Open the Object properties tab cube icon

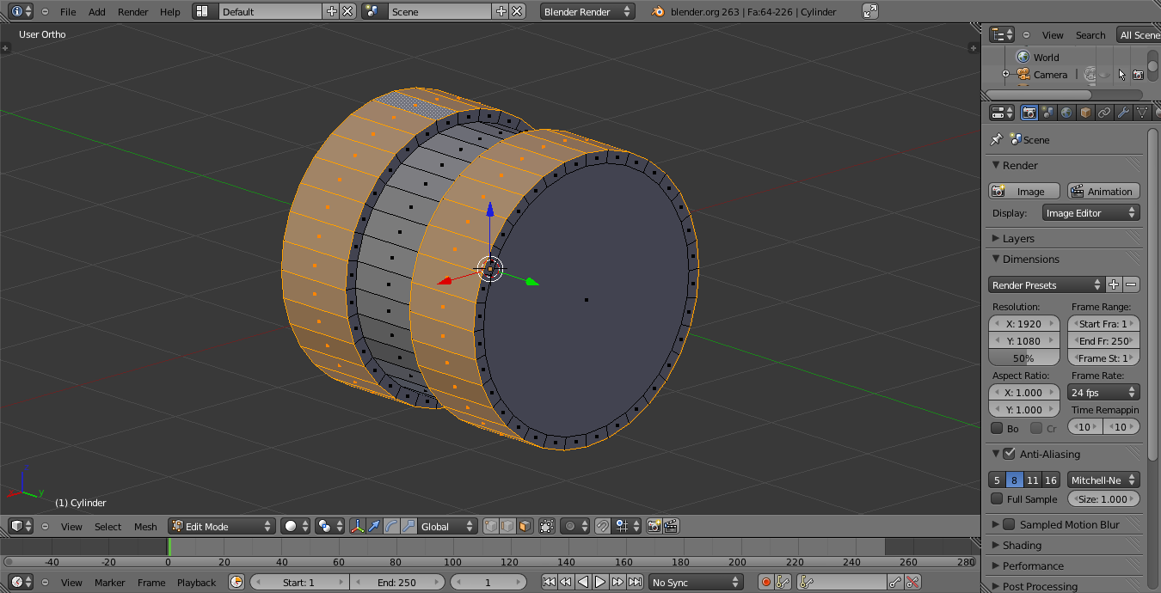pyautogui.click(x=1086, y=113)
